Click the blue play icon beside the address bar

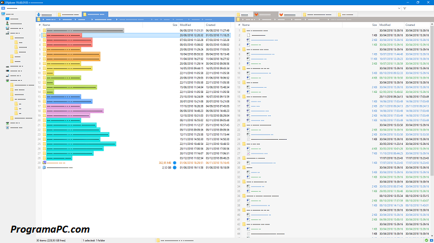click(3, 9)
